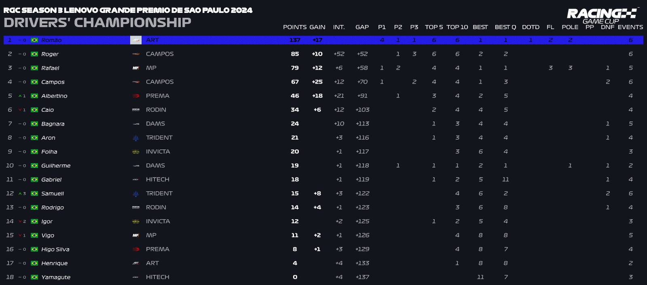Viewport: 647px width, 285px height.
Task: Click the Trident logo in Aron's row
Action: coord(136,138)
